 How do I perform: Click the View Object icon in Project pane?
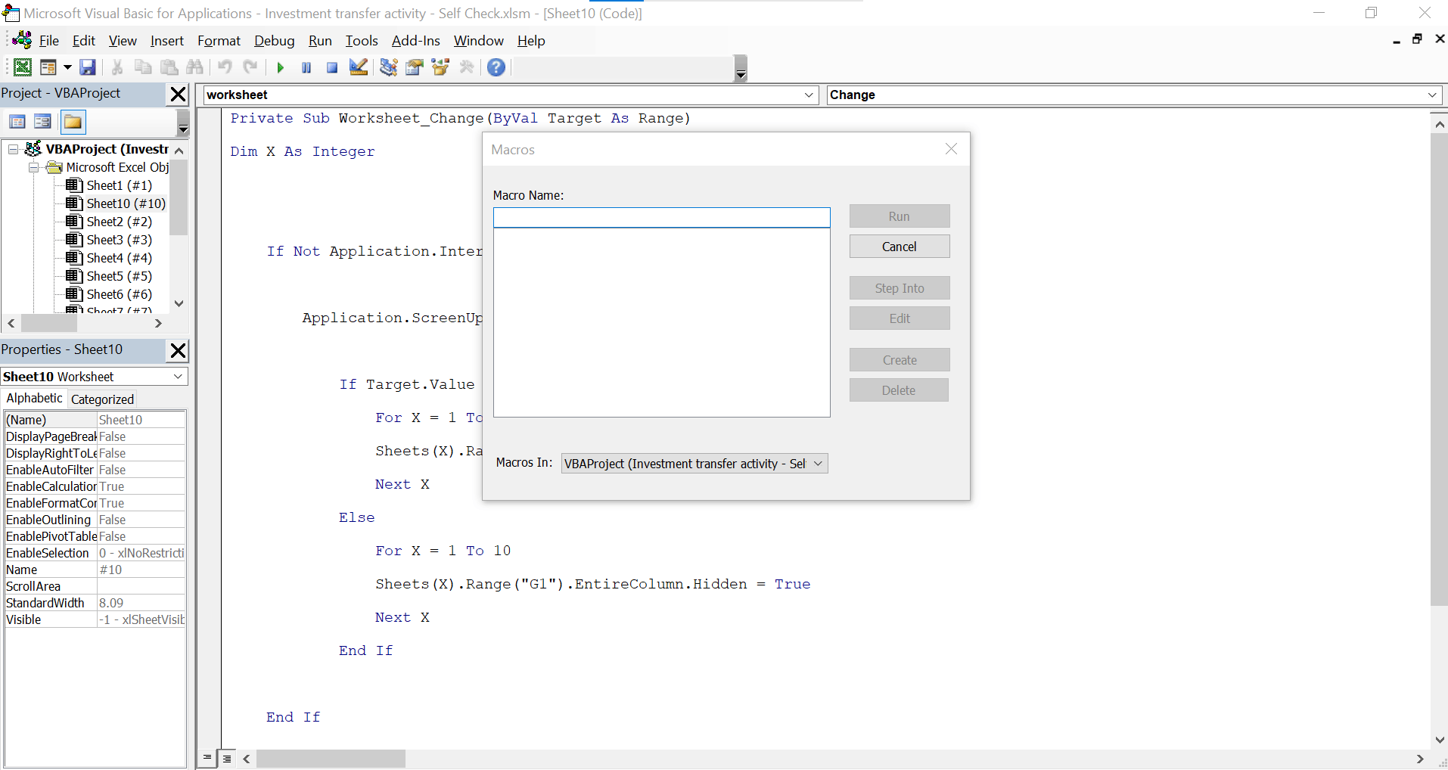(43, 122)
